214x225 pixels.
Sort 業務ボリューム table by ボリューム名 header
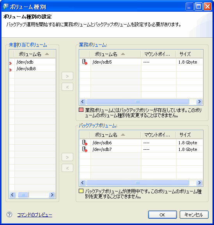(x=115, y=54)
